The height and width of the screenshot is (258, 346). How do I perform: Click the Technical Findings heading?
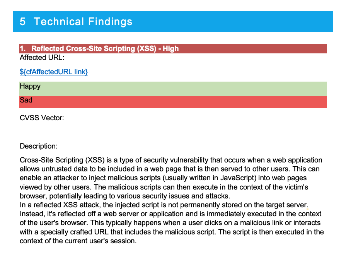(x=83, y=22)
